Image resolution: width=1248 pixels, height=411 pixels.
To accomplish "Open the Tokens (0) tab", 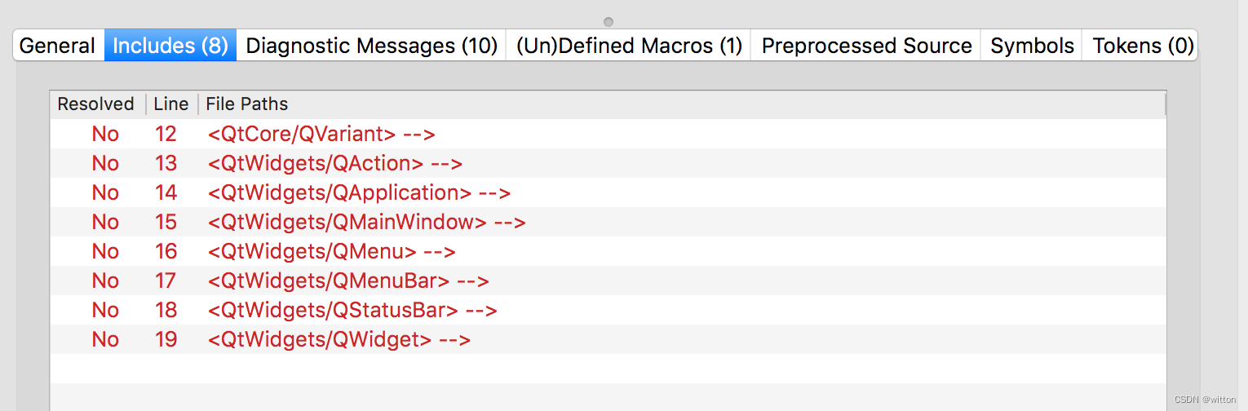I will [x=1143, y=46].
